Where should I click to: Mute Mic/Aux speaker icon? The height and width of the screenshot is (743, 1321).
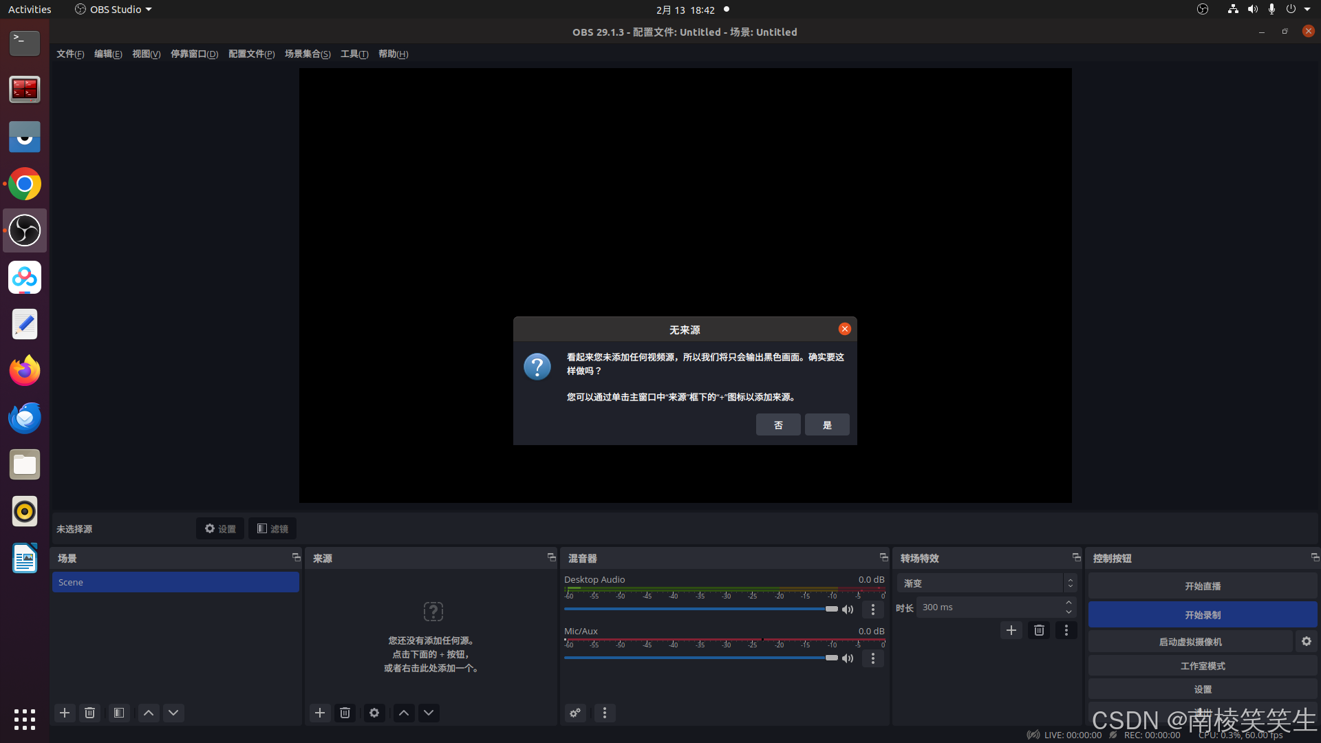click(x=848, y=658)
